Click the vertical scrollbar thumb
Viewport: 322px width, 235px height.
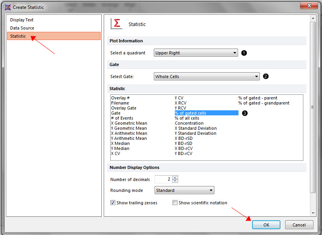(313, 107)
